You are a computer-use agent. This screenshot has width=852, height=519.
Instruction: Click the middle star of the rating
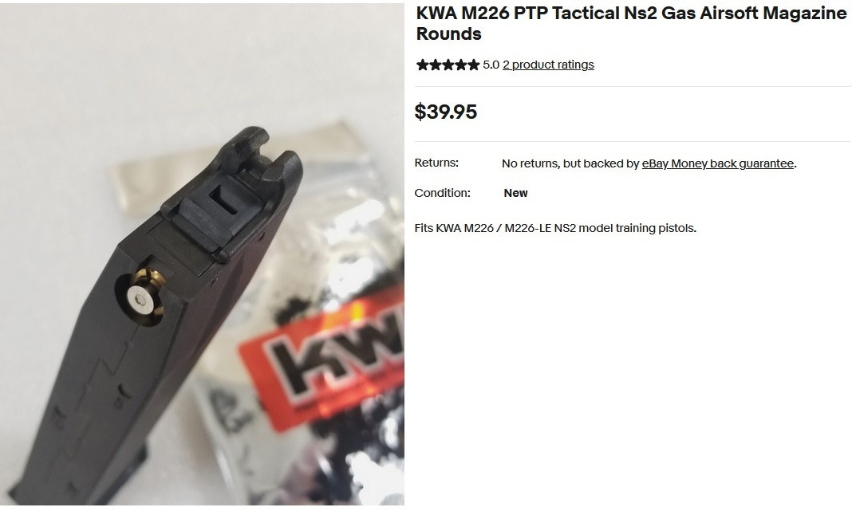point(448,65)
